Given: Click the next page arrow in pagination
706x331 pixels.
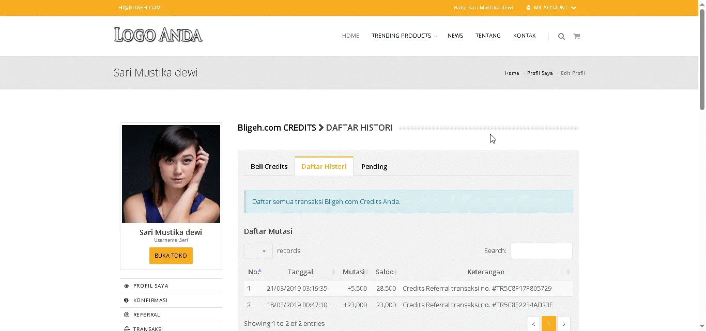Looking at the screenshot, I should (x=563, y=324).
